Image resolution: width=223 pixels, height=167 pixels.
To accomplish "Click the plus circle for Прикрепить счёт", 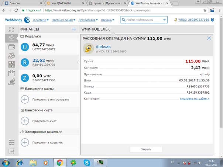I will click(x=25, y=121).
